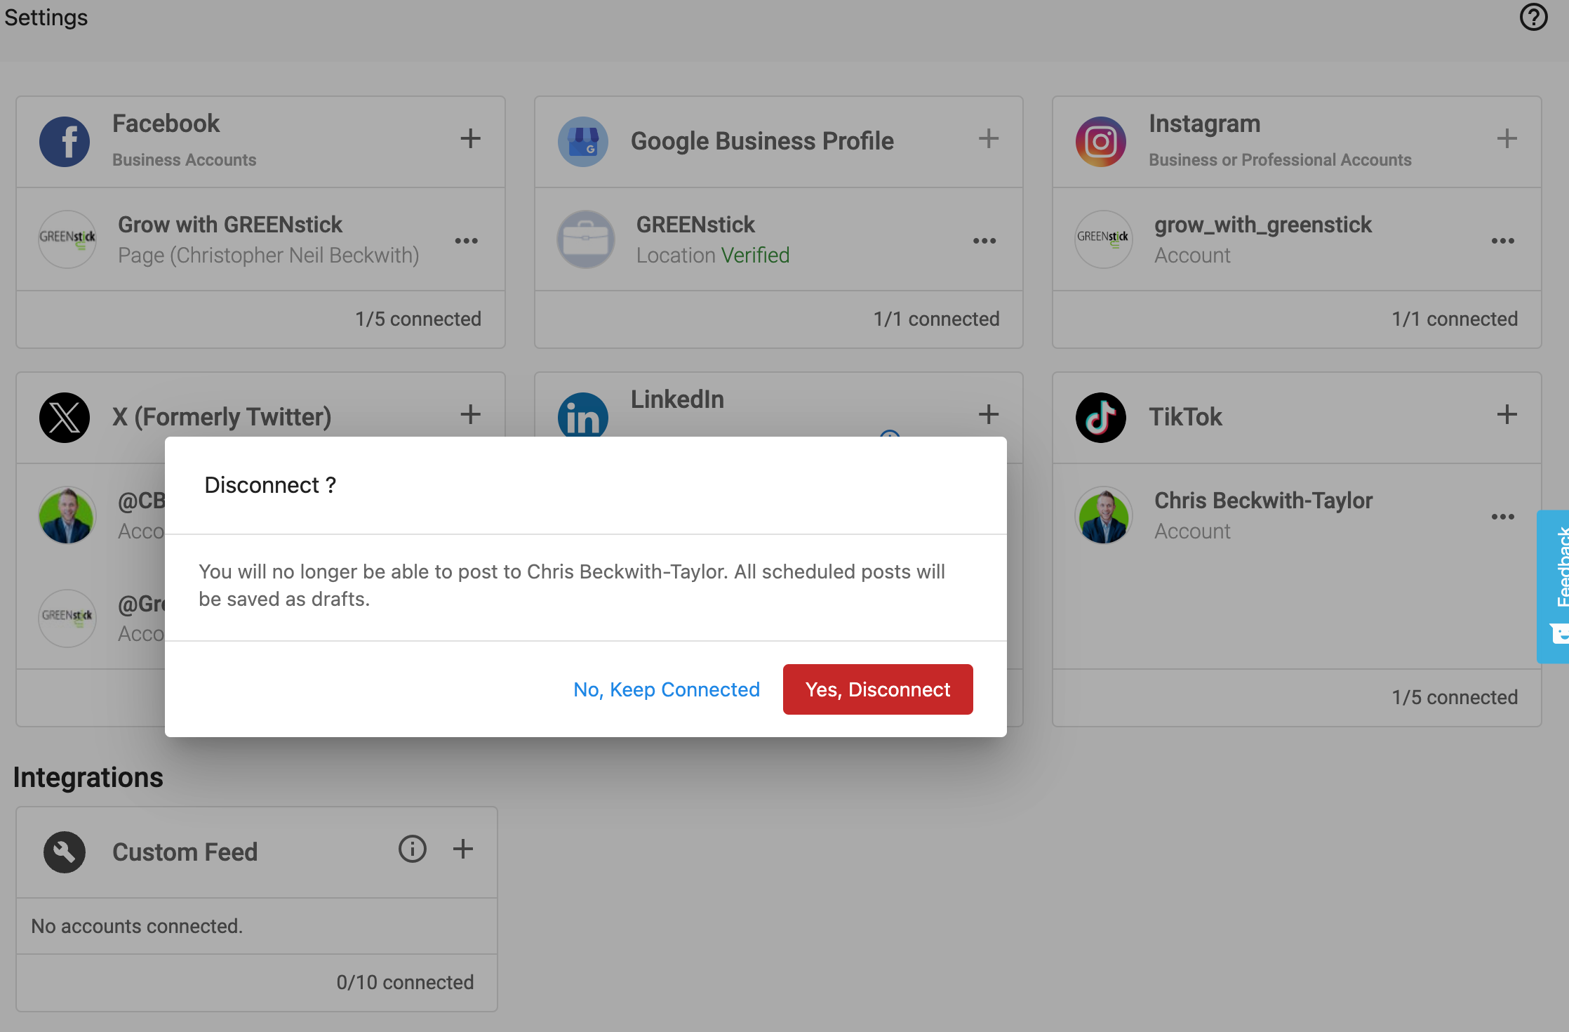The height and width of the screenshot is (1032, 1569).
Task: Click No, Keep Connected link
Action: click(x=667, y=689)
